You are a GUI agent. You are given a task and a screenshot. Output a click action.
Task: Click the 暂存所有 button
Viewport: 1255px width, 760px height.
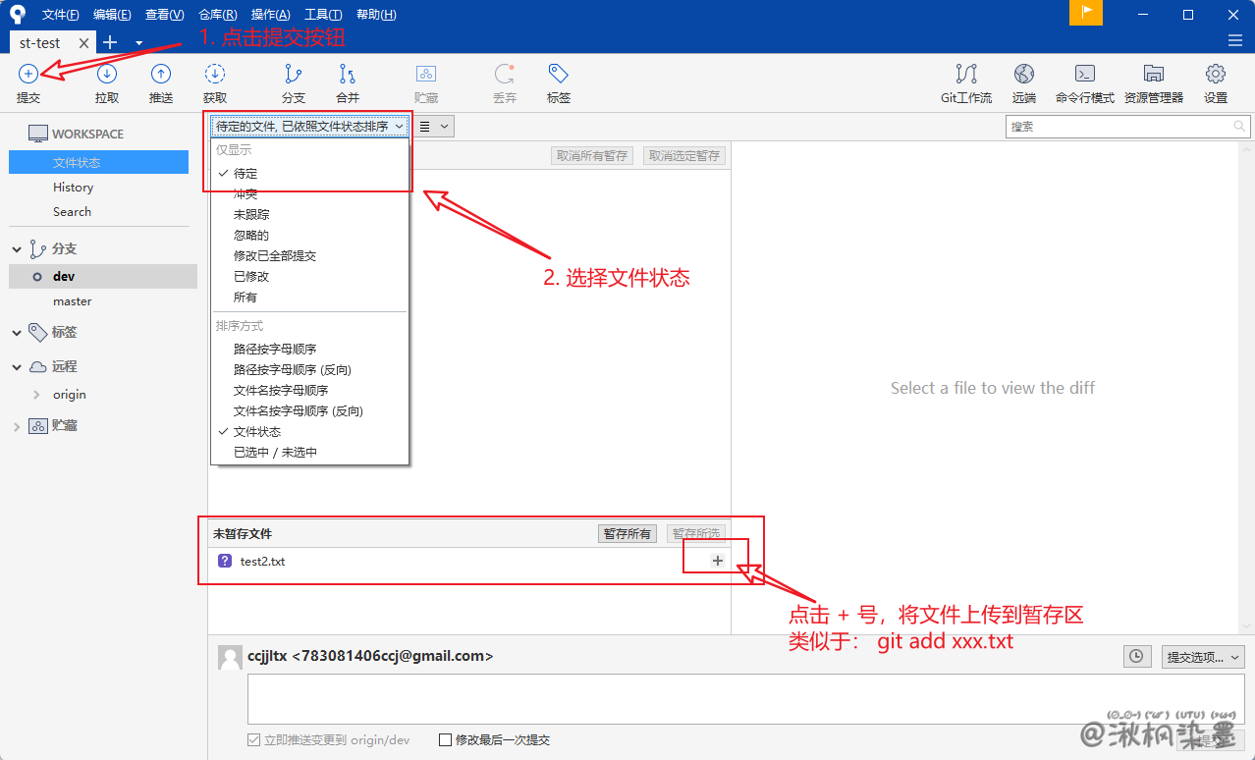click(627, 533)
